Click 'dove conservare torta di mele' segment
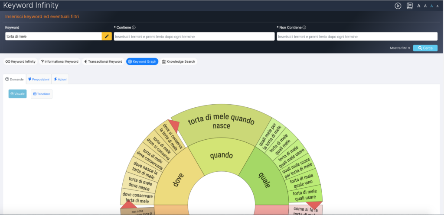This screenshot has height=215, width=444. [x=137, y=198]
